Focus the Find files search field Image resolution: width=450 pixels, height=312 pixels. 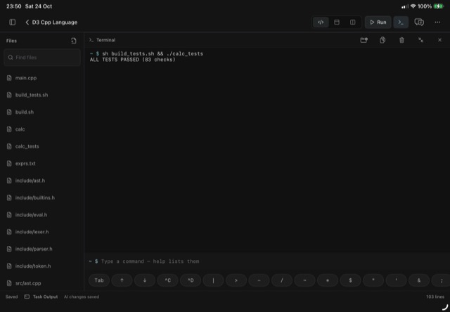42,58
